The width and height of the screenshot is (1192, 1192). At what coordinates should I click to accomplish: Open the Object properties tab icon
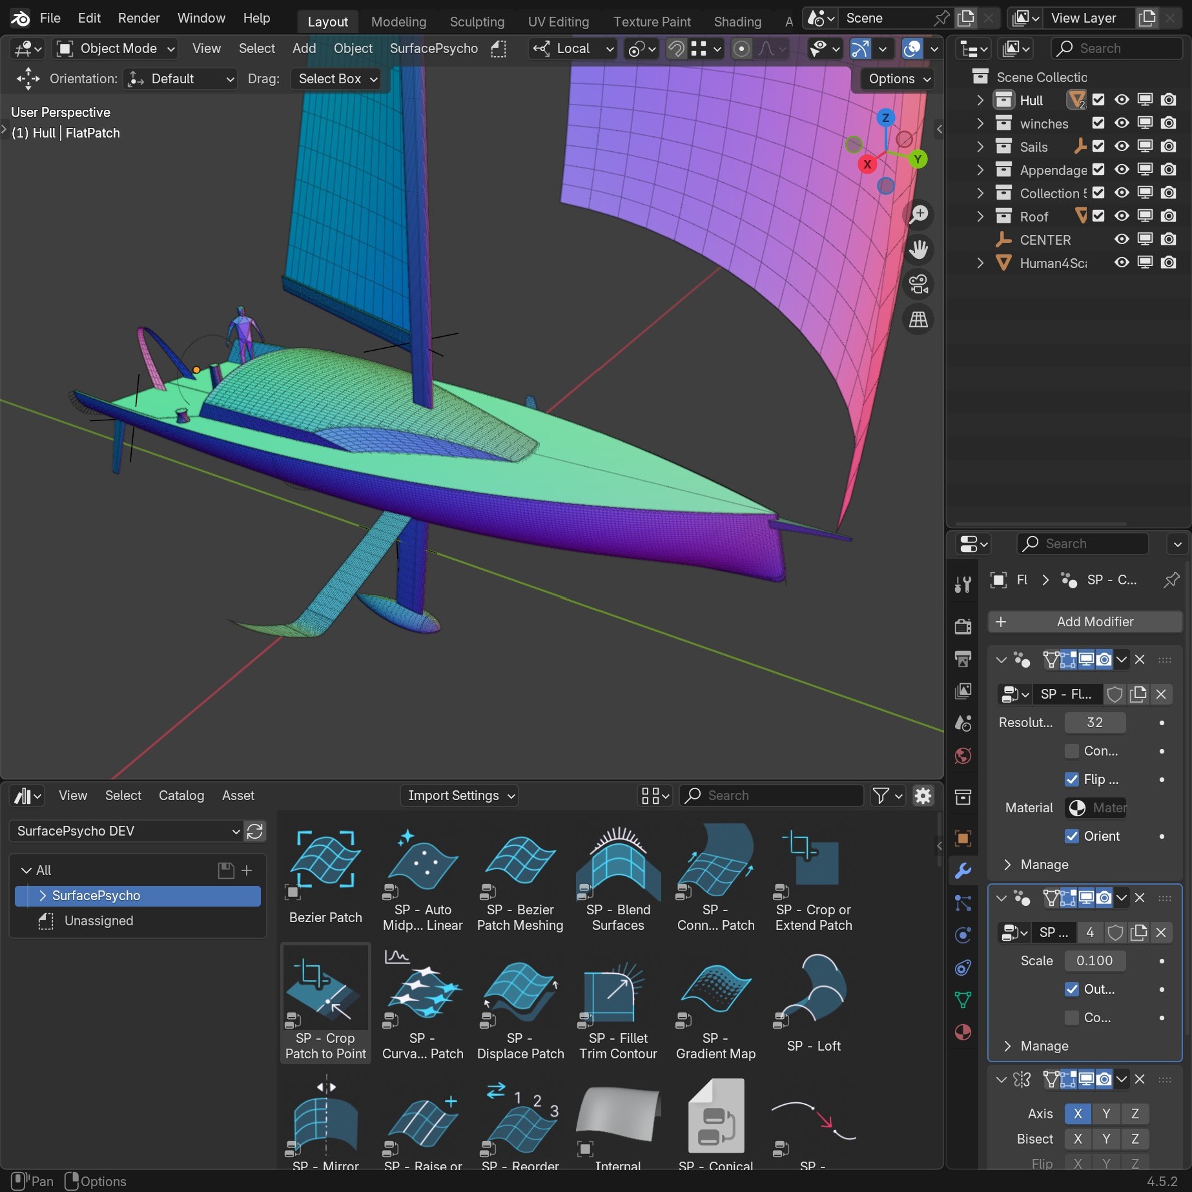tap(963, 838)
